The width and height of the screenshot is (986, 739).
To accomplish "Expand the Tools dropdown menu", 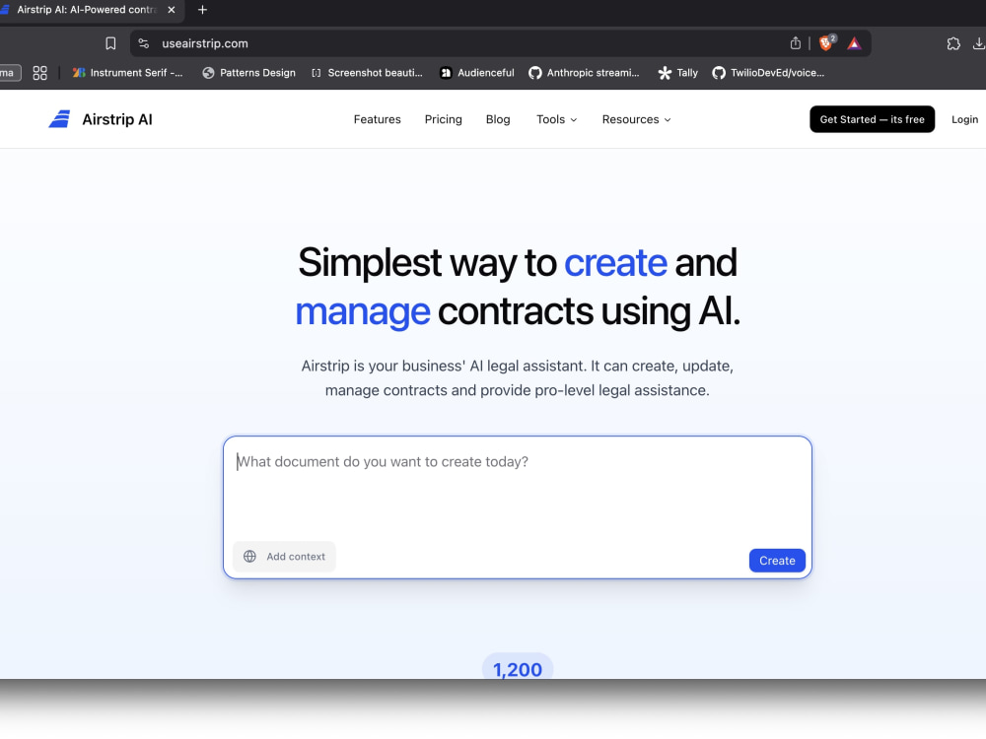I will pos(556,119).
